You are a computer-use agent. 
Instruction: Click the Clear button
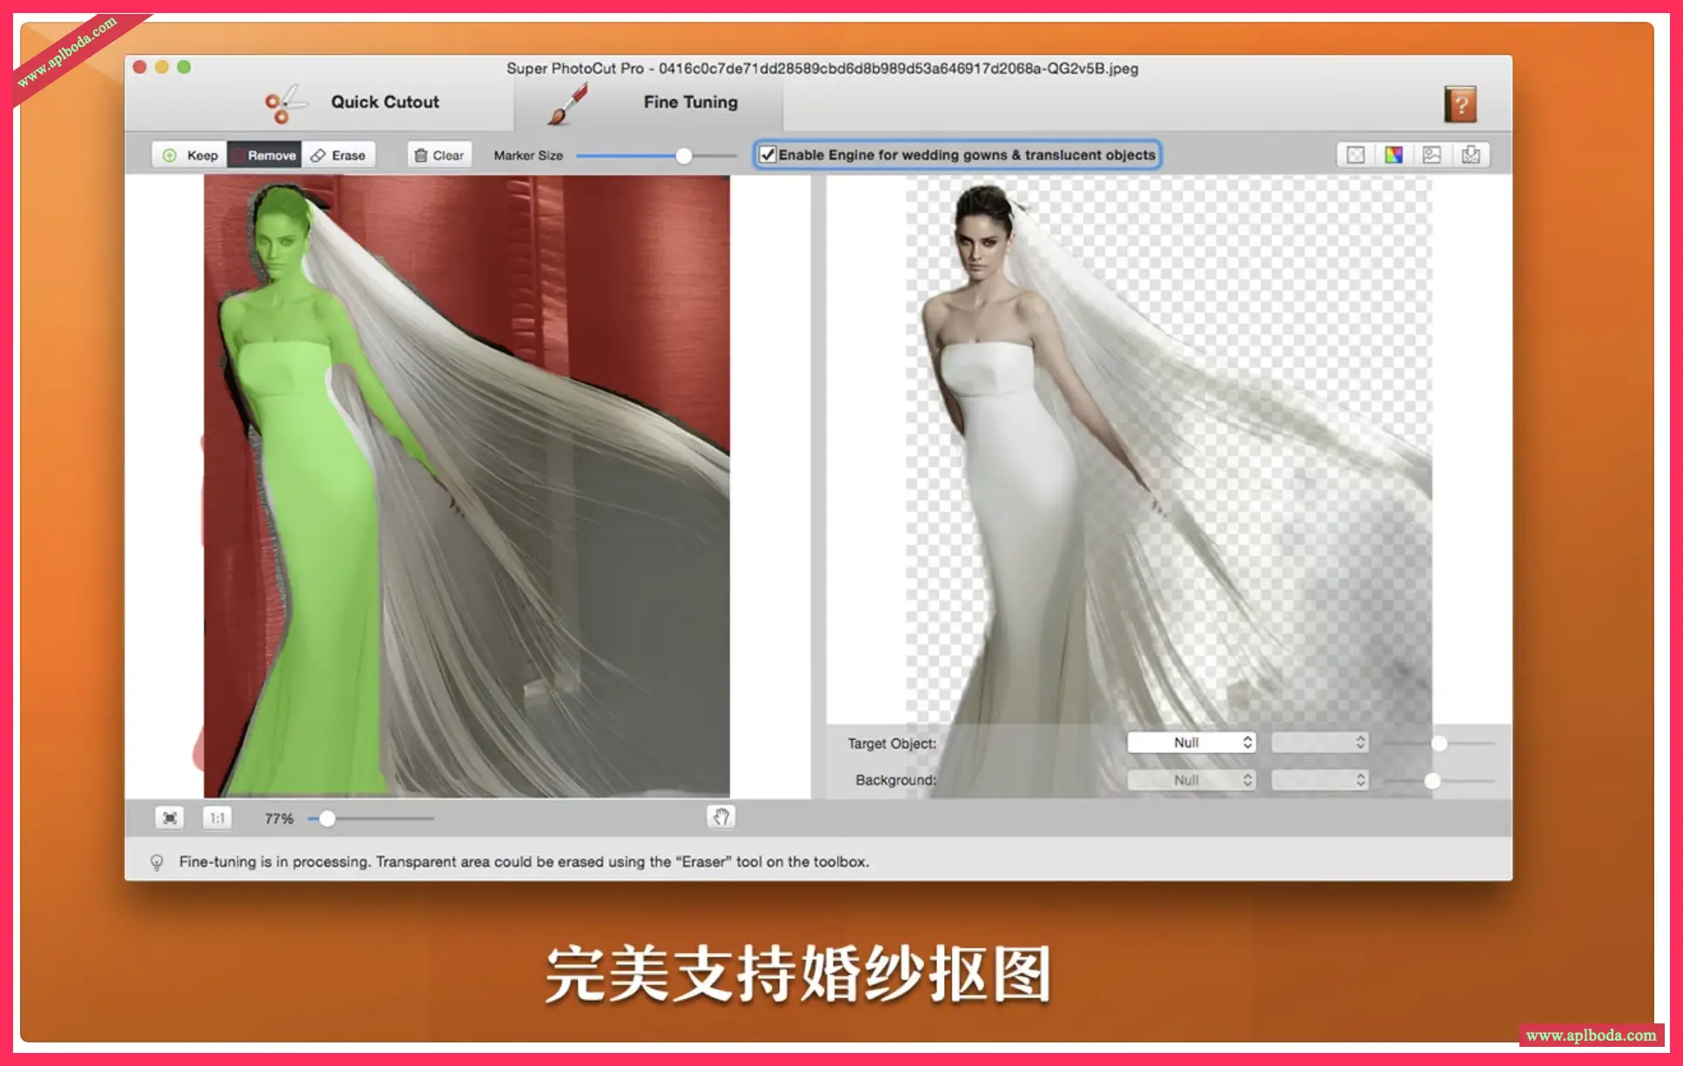click(x=439, y=155)
